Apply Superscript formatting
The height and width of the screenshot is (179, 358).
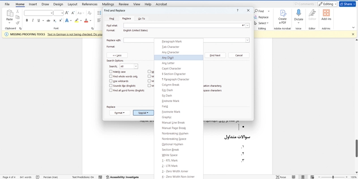coord(60,20)
